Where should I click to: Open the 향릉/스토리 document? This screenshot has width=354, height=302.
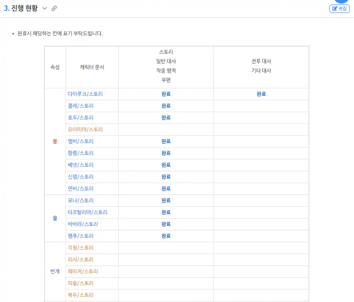(80, 153)
